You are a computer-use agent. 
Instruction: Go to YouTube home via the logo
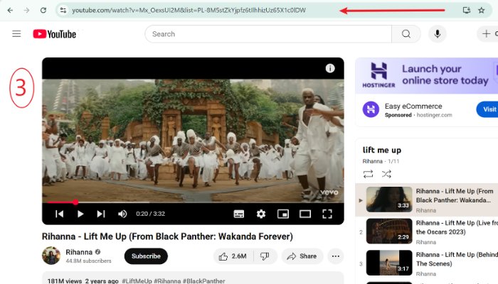(55, 34)
